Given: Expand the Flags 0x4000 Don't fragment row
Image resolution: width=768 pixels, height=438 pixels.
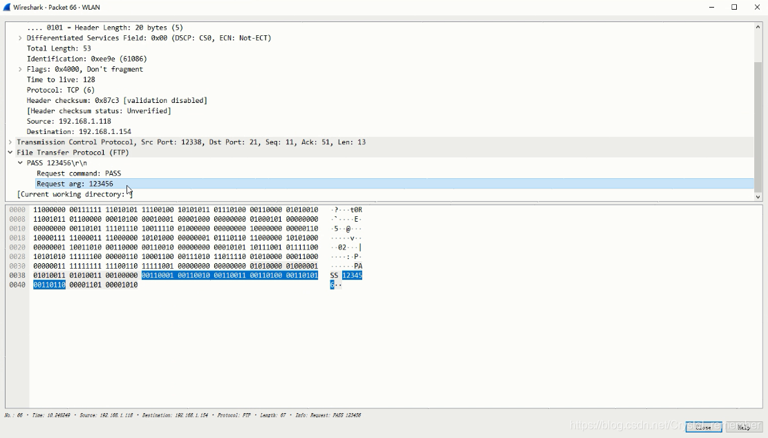Looking at the screenshot, I should tap(20, 70).
